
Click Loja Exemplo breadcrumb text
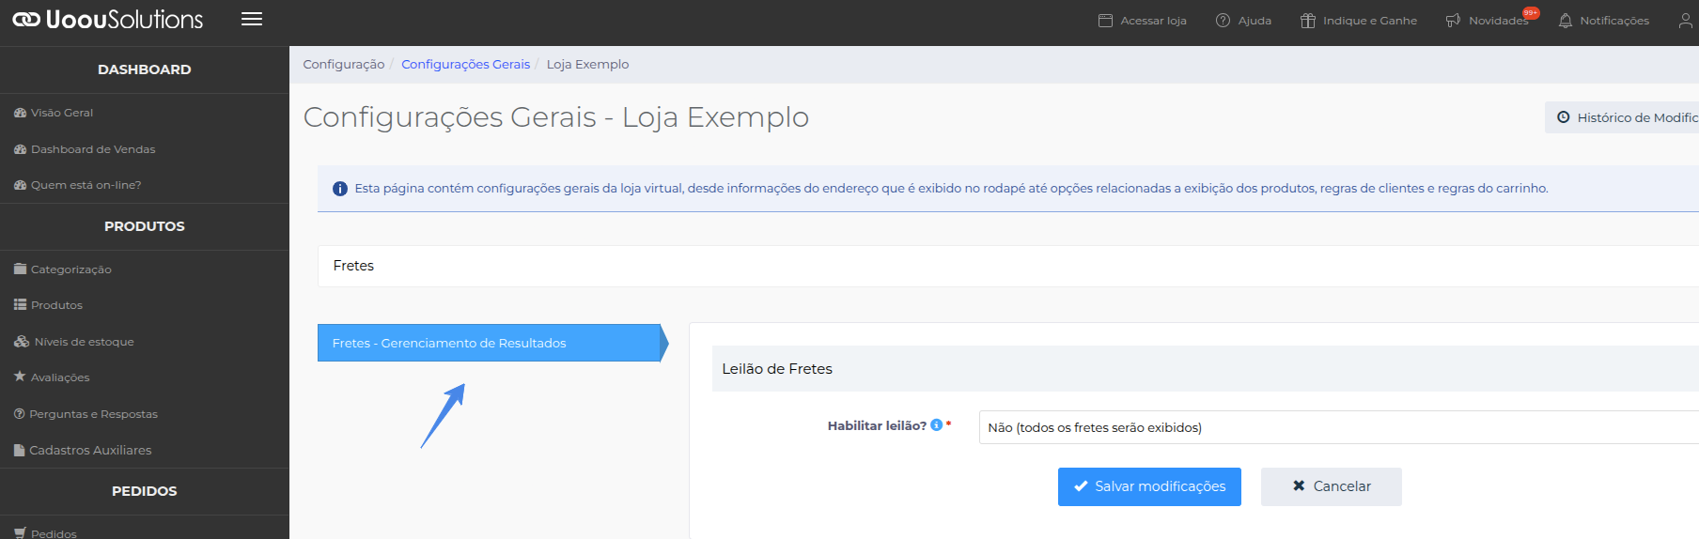click(587, 64)
